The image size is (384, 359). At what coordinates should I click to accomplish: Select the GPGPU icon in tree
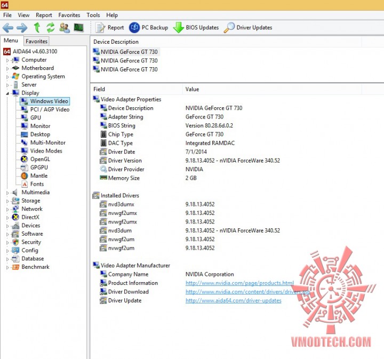click(24, 167)
